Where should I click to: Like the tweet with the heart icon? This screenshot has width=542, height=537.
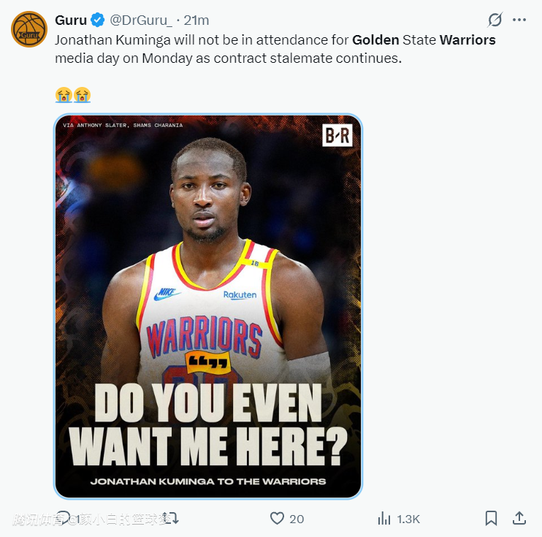pyautogui.click(x=277, y=519)
